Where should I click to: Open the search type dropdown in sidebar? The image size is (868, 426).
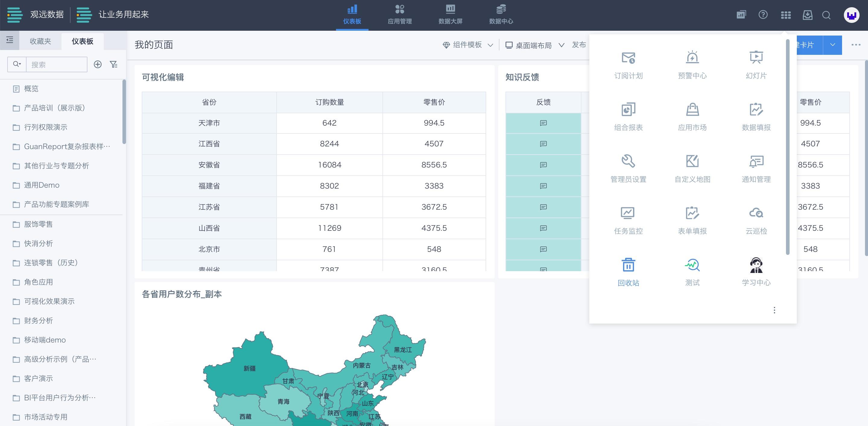[17, 64]
